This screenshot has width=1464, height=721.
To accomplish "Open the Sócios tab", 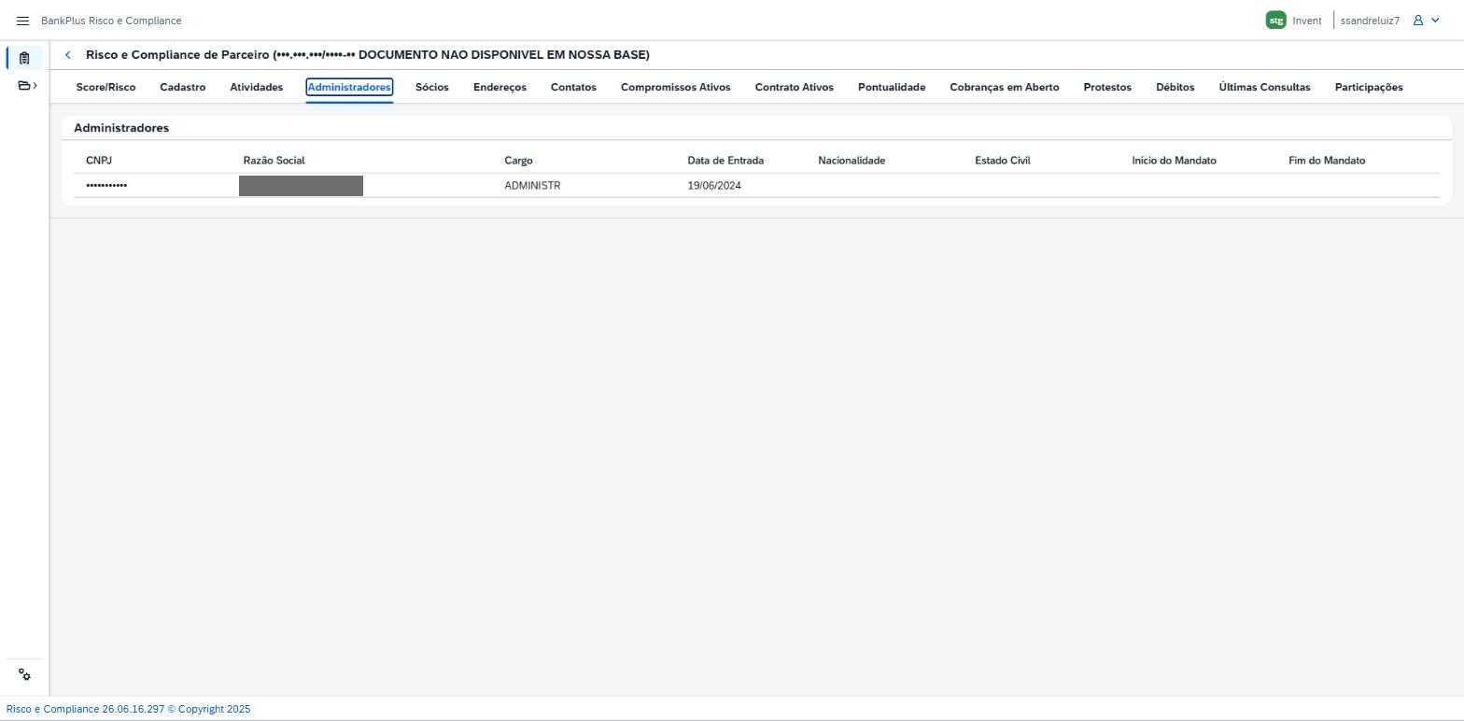I will 432,87.
